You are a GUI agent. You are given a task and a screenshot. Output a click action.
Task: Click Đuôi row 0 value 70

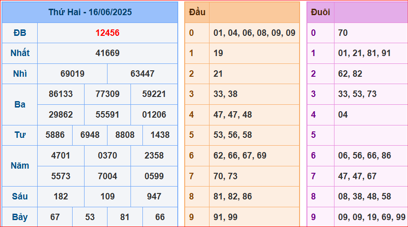click(343, 33)
